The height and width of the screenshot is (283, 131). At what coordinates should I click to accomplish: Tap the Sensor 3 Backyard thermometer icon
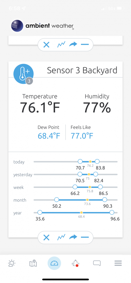[x=24, y=74]
